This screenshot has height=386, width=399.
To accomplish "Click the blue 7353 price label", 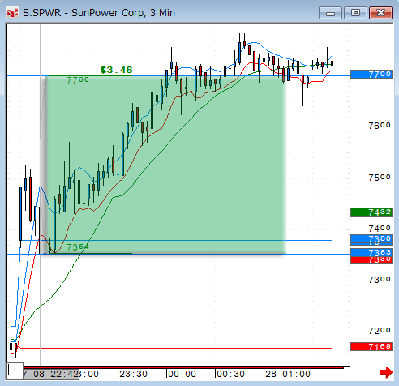I will coord(371,252).
